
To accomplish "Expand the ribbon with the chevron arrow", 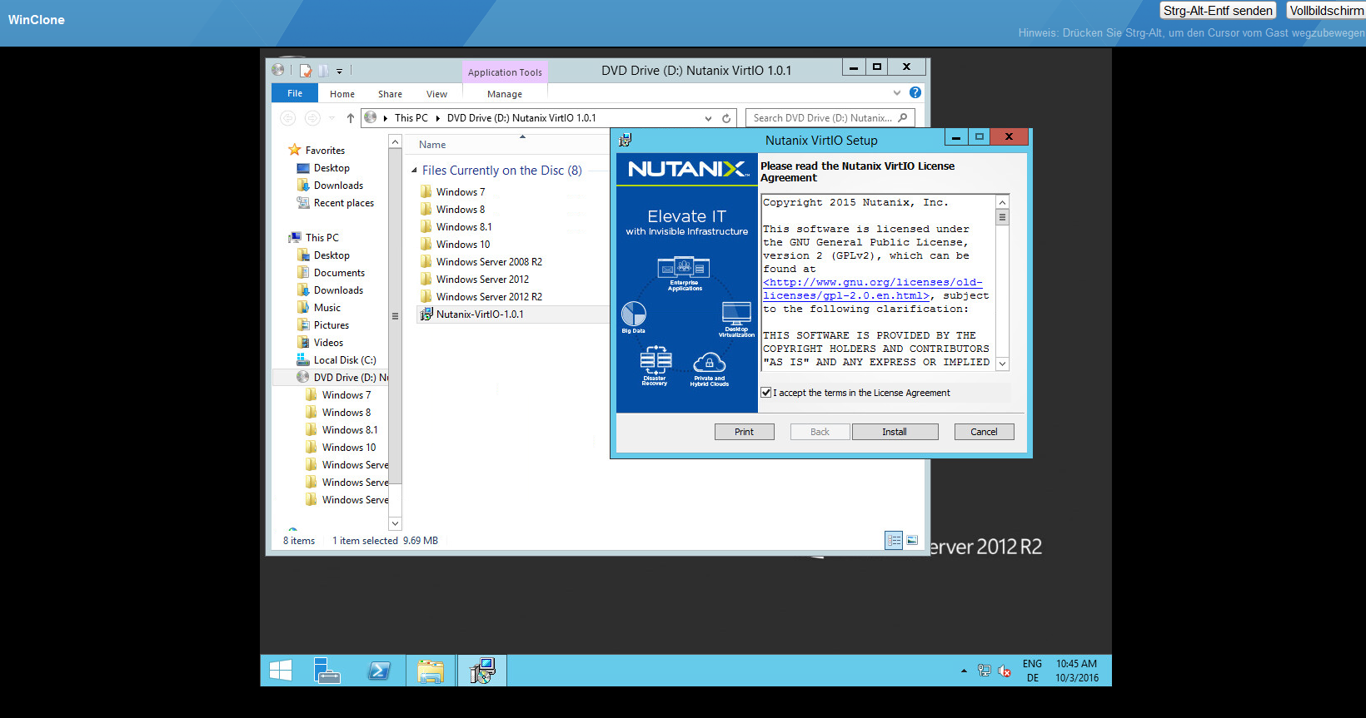I will coord(897,92).
